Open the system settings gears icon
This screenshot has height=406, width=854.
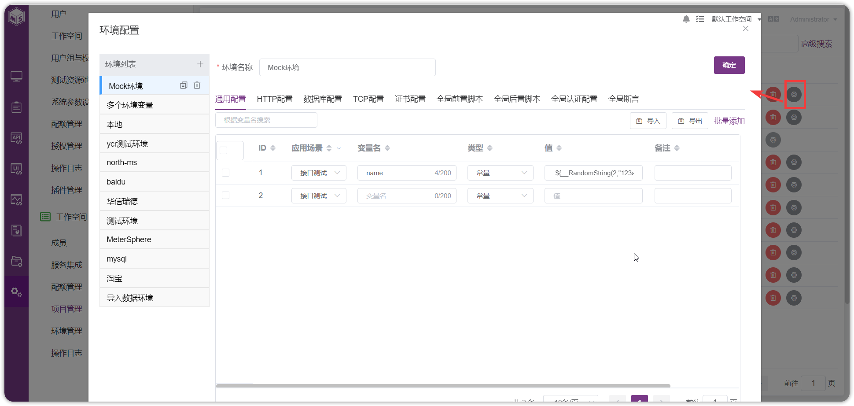click(x=16, y=292)
